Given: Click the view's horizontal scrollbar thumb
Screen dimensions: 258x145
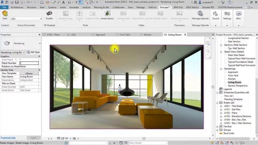Looking at the screenshot, I should click(144, 139).
